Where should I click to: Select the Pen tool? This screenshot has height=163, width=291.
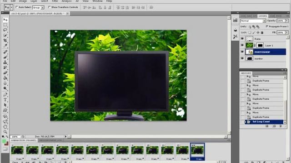point(5,95)
